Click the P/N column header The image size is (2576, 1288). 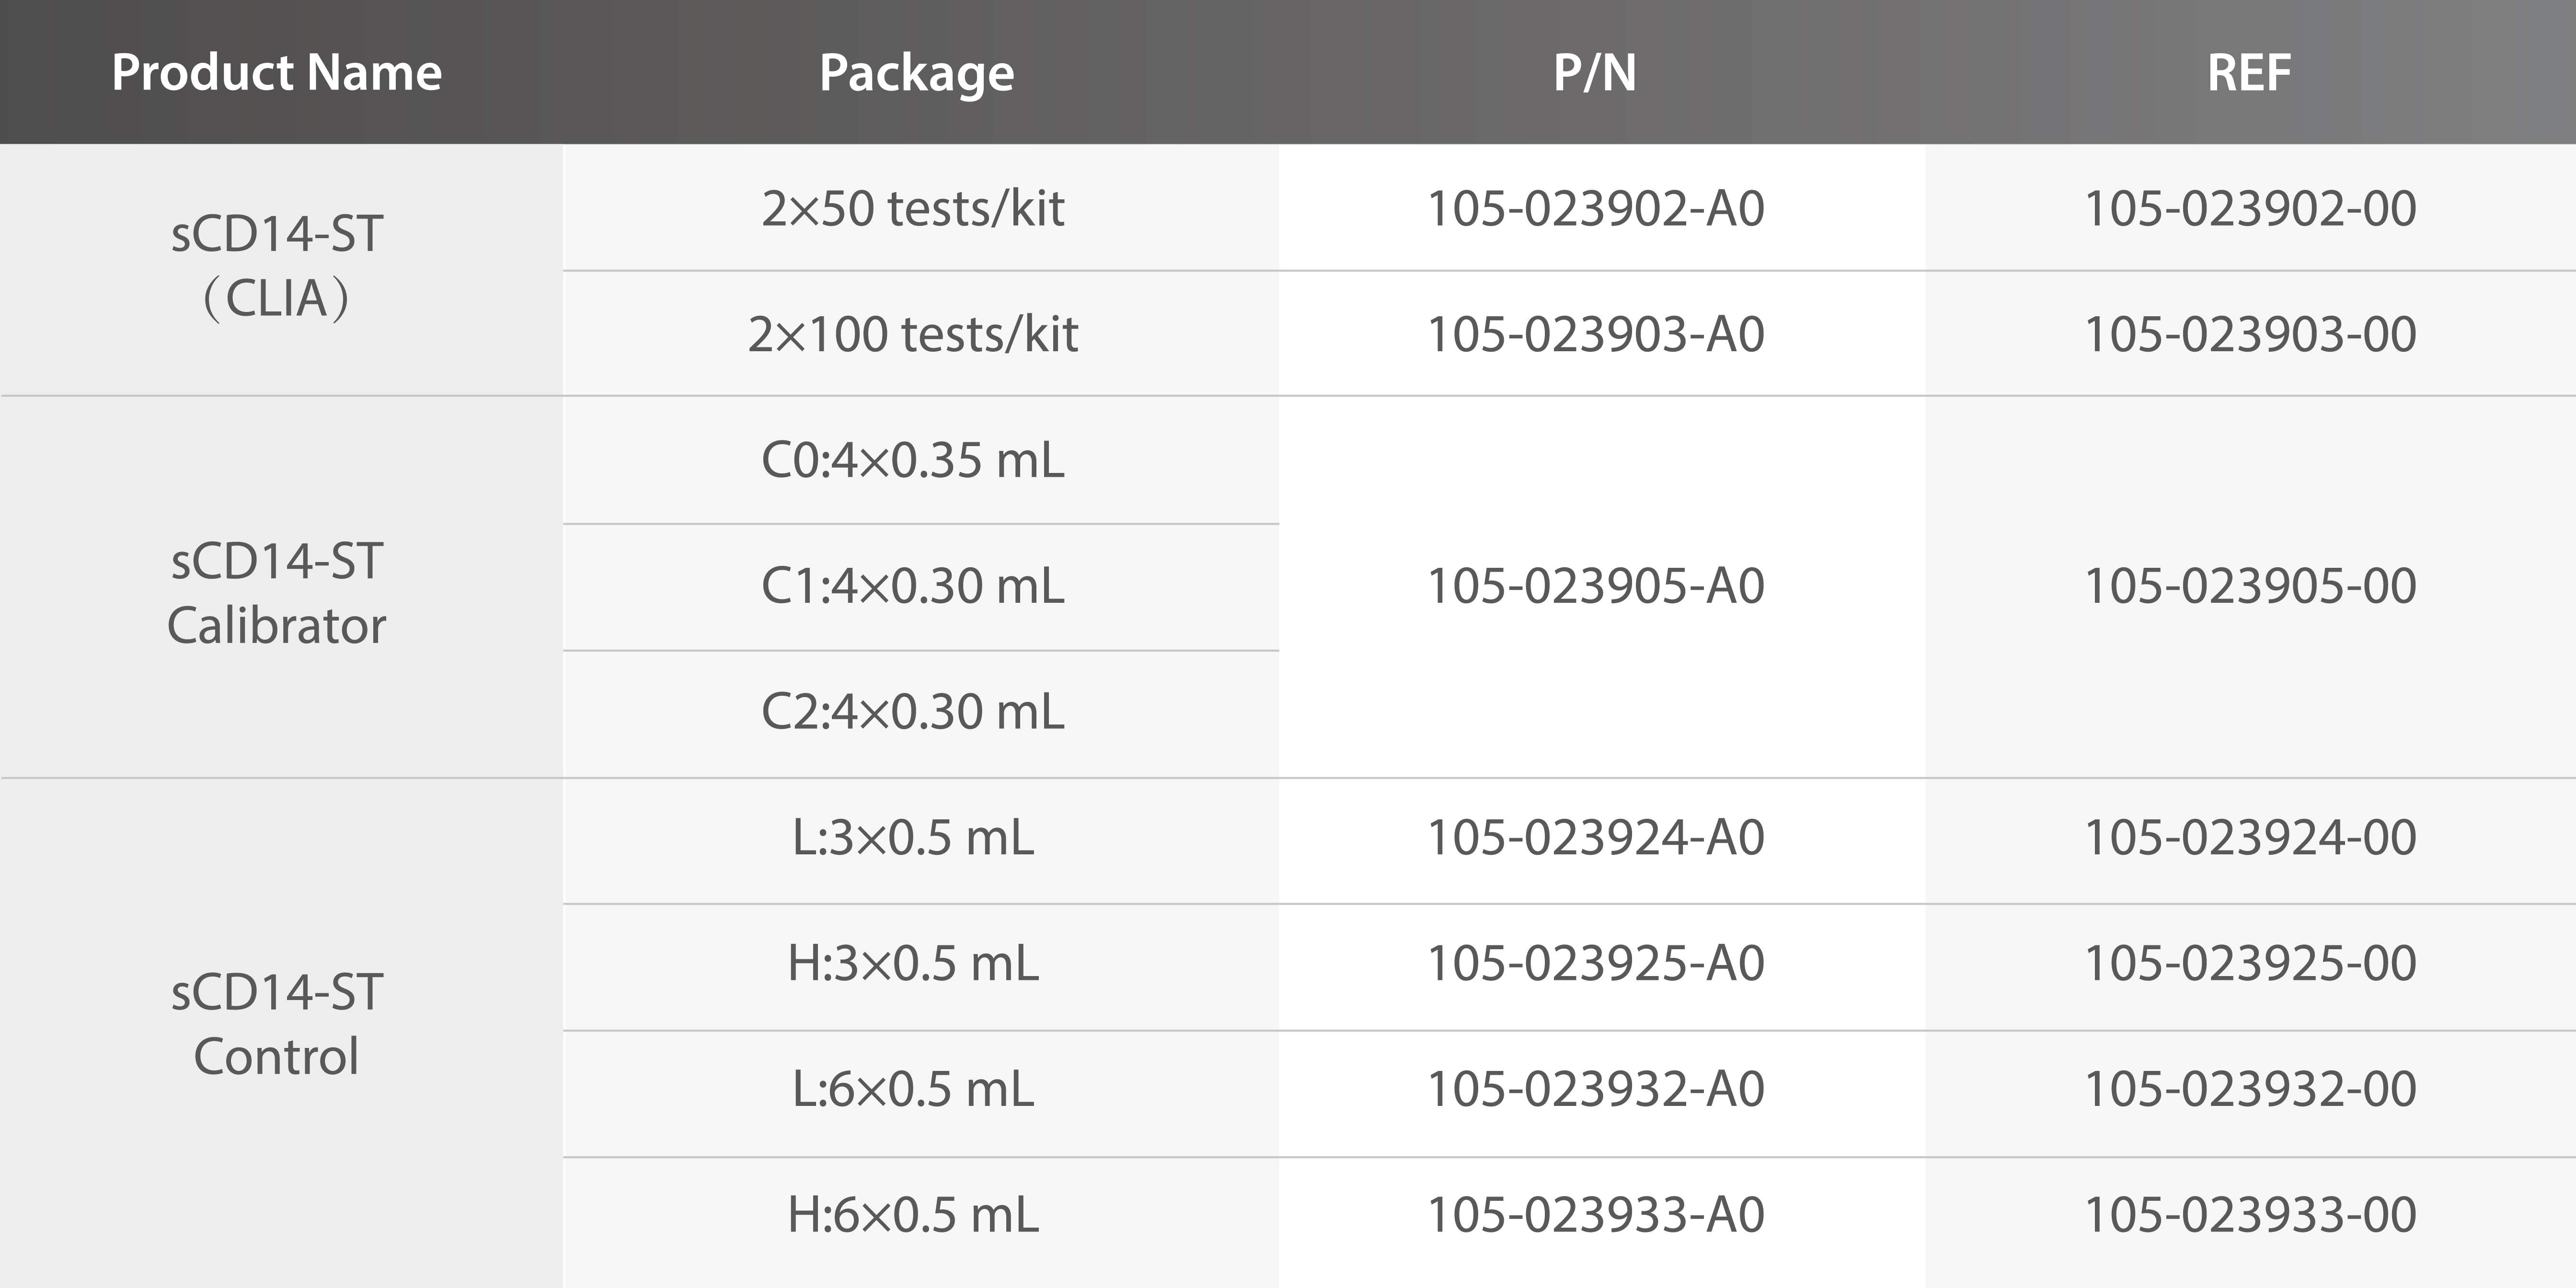click(x=1594, y=72)
